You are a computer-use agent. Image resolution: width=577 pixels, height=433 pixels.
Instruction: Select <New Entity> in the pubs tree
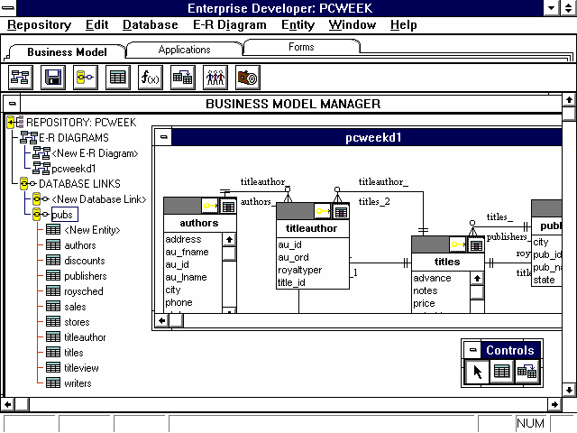tap(92, 230)
